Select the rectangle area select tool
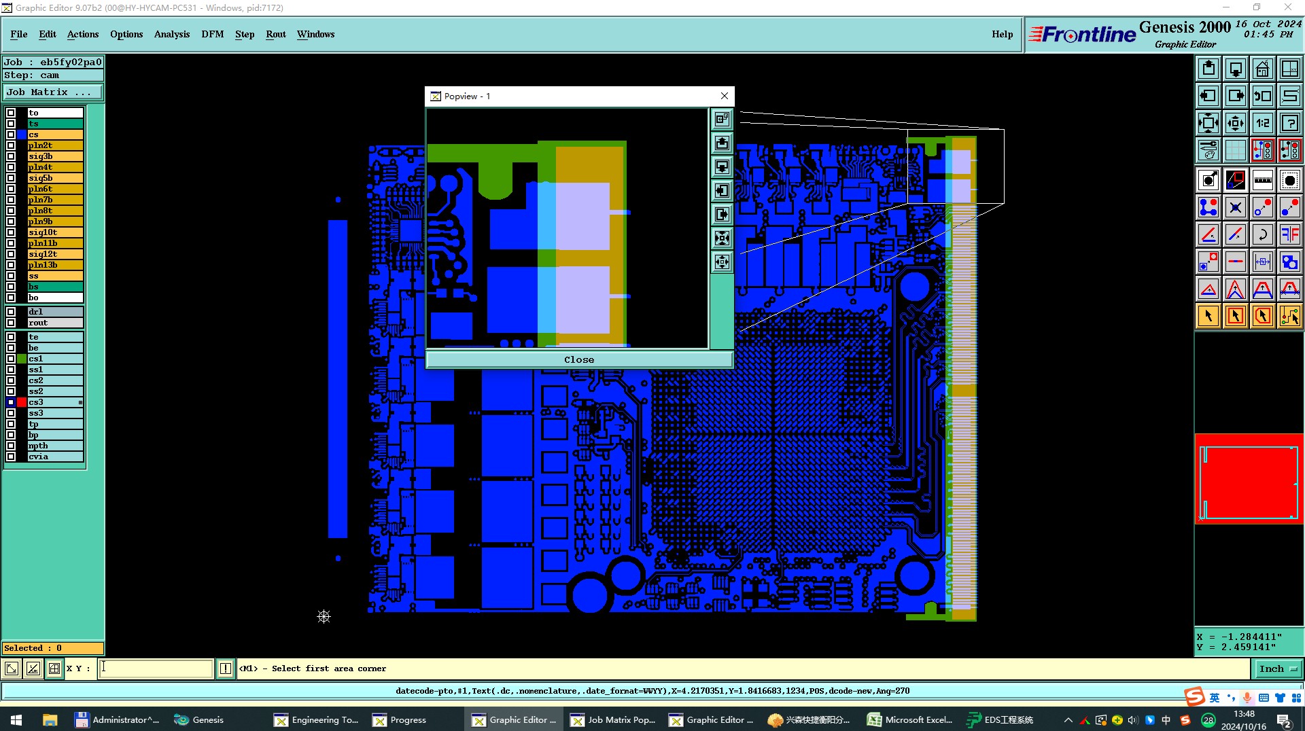 [x=1236, y=316]
